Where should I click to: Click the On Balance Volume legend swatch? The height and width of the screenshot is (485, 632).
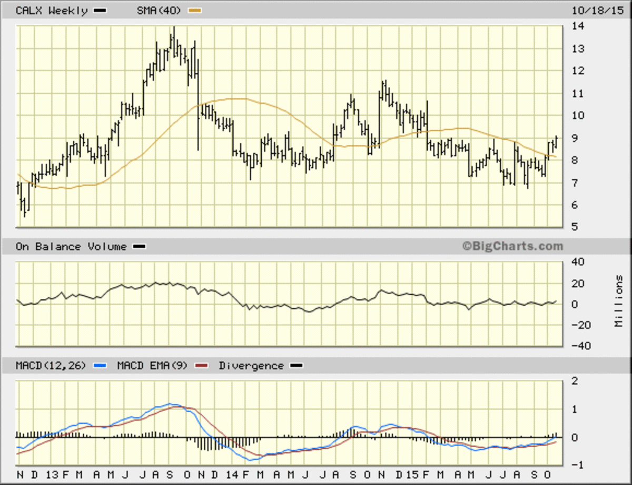tap(139, 247)
